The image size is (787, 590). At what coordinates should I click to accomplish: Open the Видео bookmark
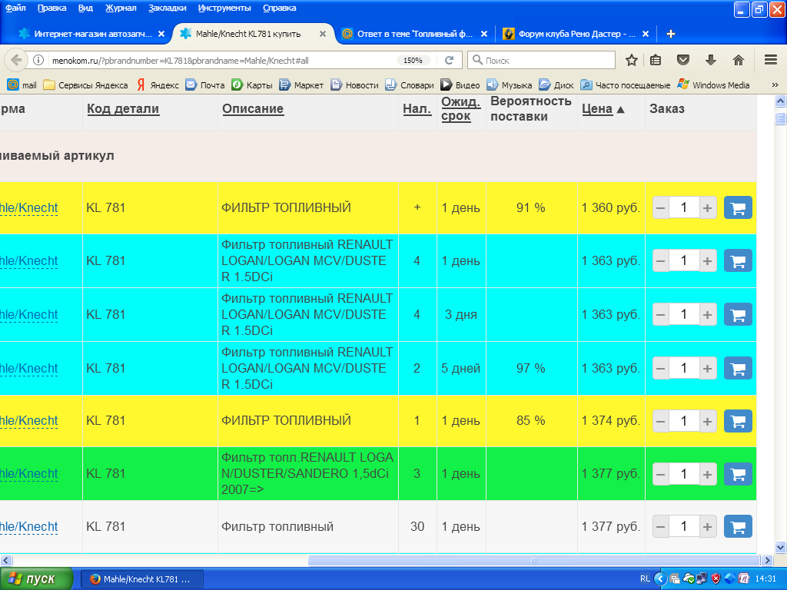pyautogui.click(x=460, y=85)
